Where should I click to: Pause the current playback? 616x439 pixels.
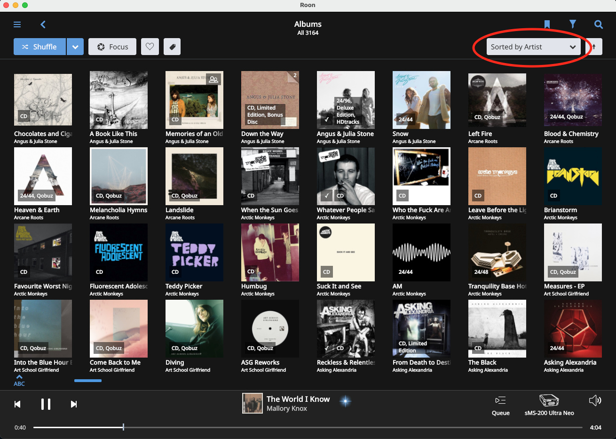46,404
